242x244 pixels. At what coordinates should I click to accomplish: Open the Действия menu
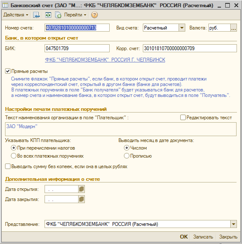(x=16, y=15)
